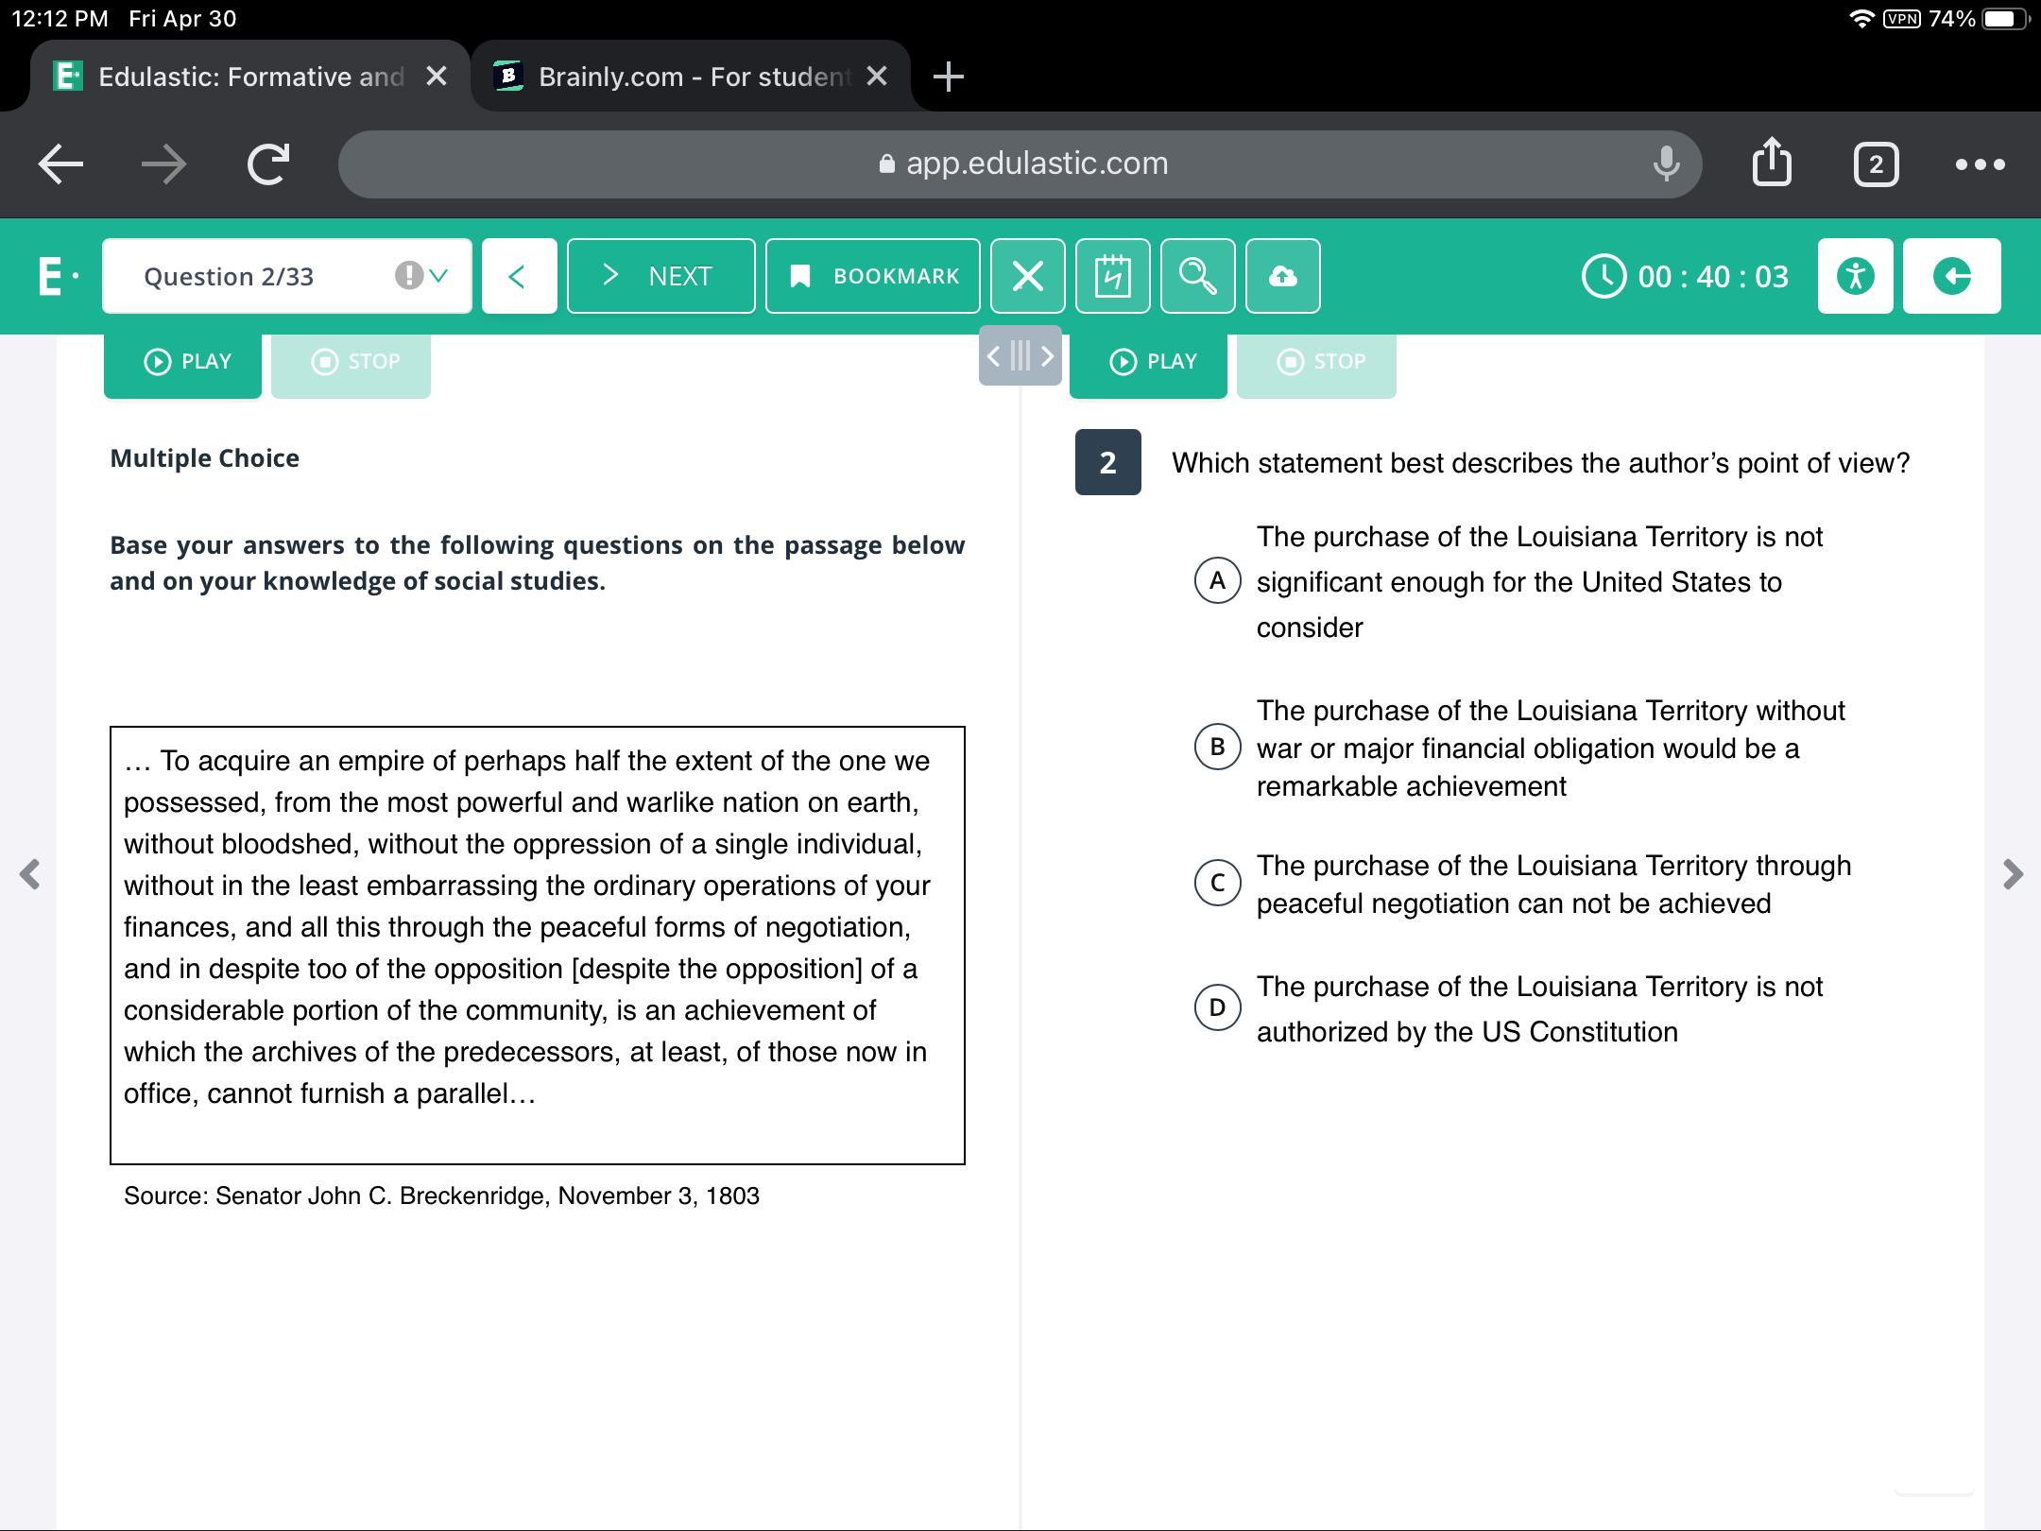Image resolution: width=2041 pixels, height=1531 pixels.
Task: Toggle the crossout answer X tool
Action: 1027,276
